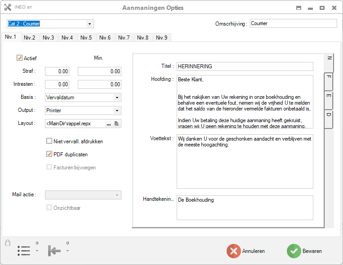Toggle the PDF duplicaten checkbox
Image resolution: width=343 pixels, height=265 pixels.
49,154
